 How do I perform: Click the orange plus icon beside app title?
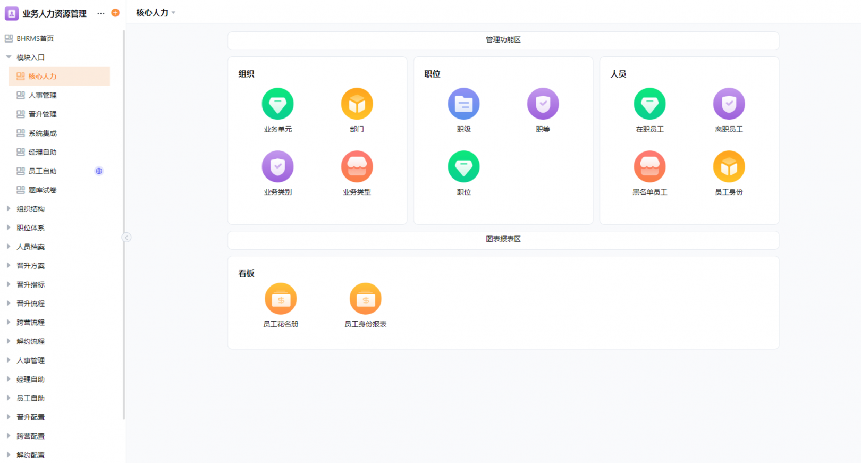click(115, 13)
